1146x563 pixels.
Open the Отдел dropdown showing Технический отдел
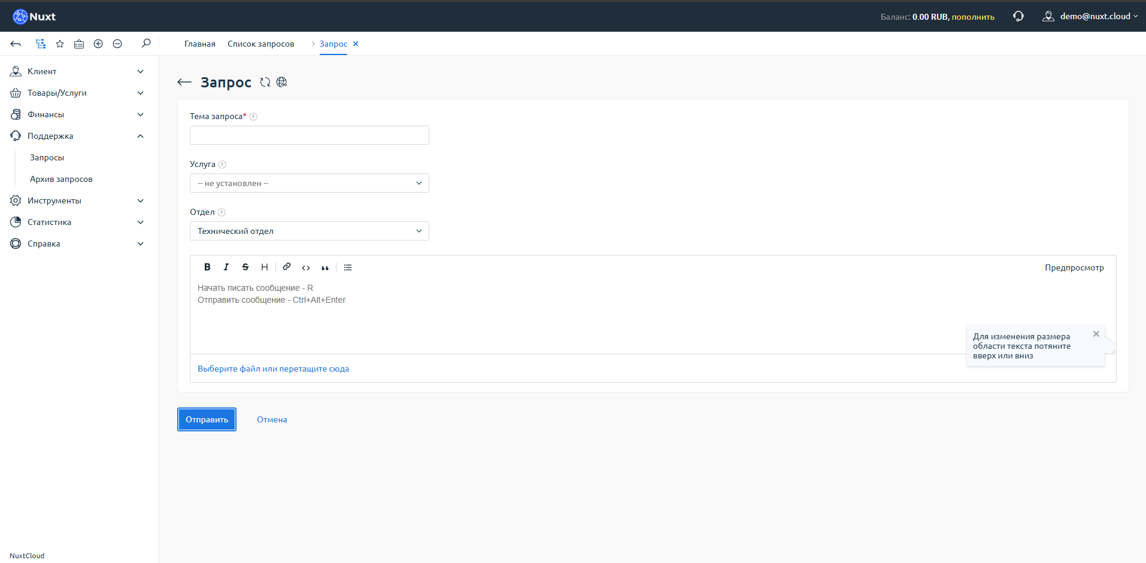(309, 230)
